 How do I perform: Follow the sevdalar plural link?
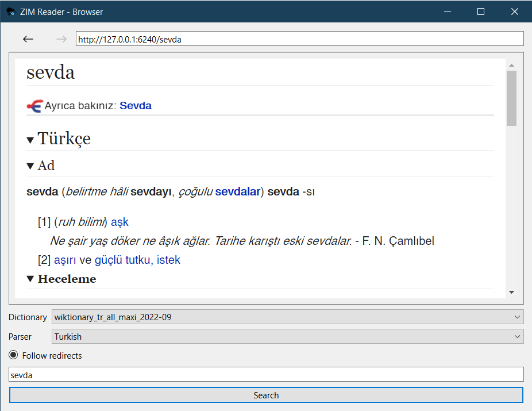pyautogui.click(x=238, y=191)
